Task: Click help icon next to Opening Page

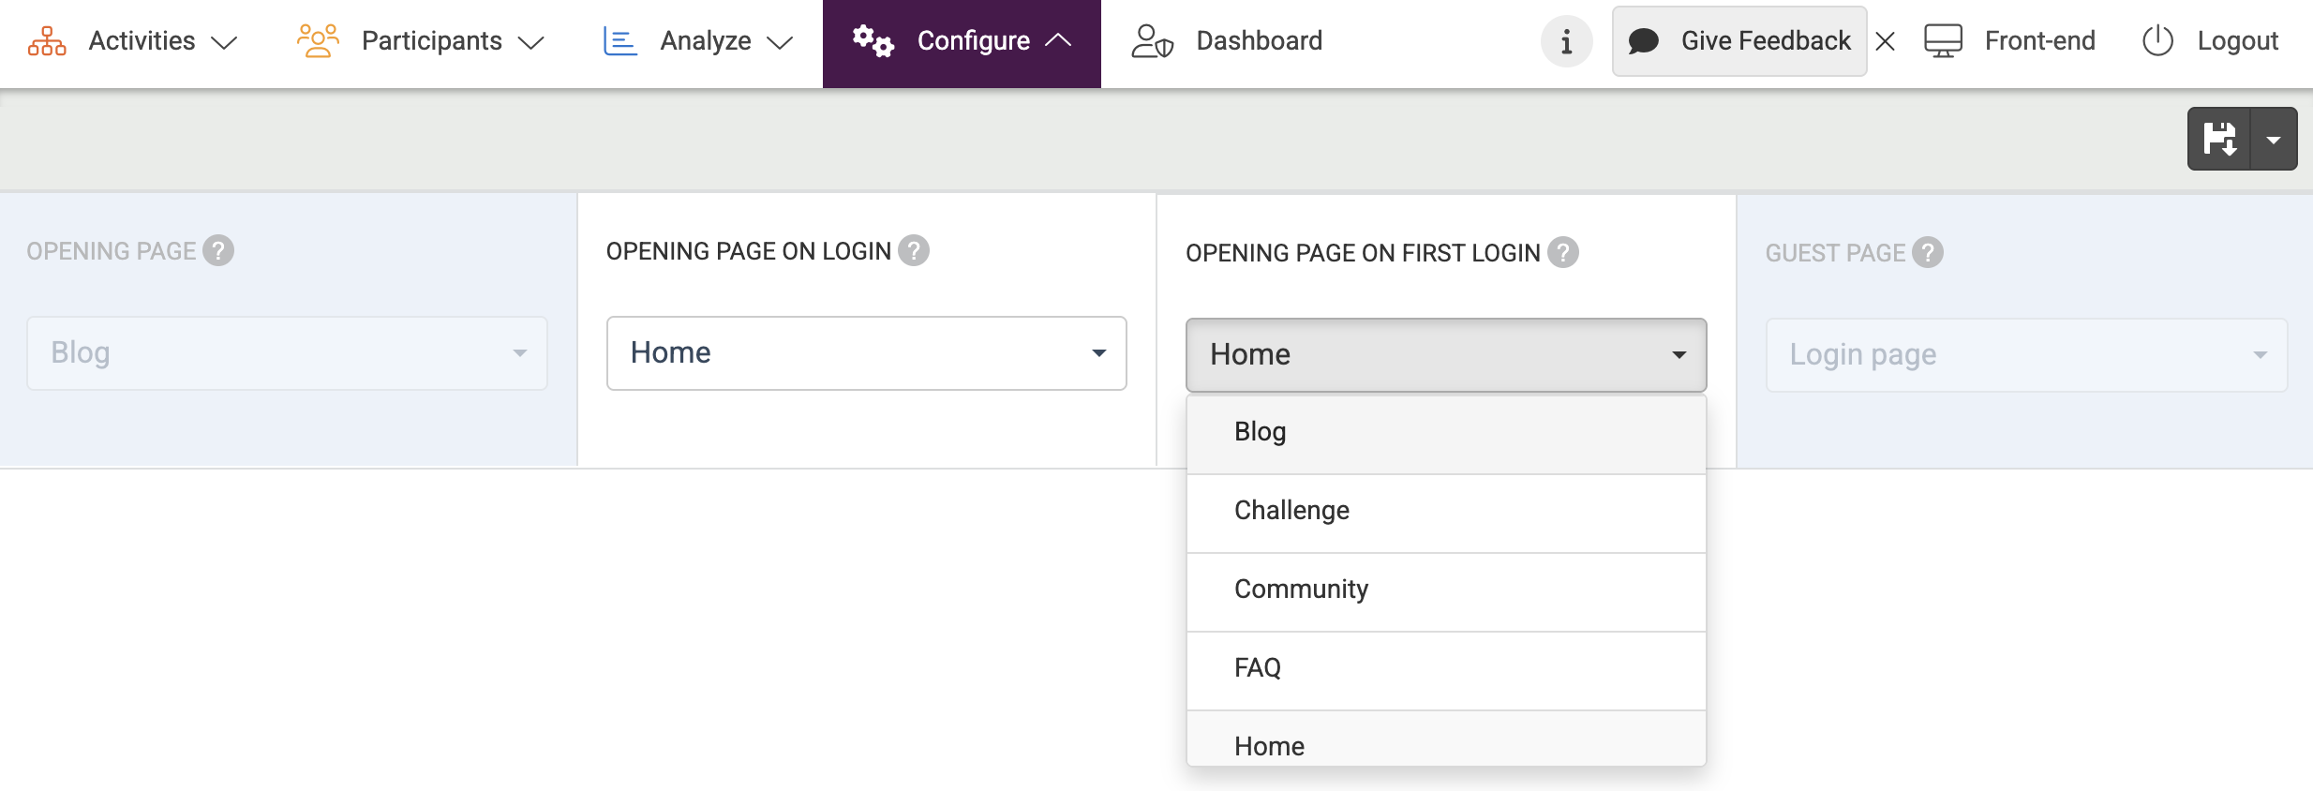Action: click(x=218, y=251)
